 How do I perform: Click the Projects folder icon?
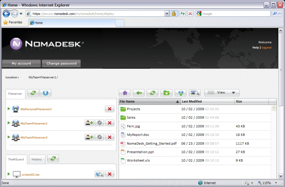123,109
